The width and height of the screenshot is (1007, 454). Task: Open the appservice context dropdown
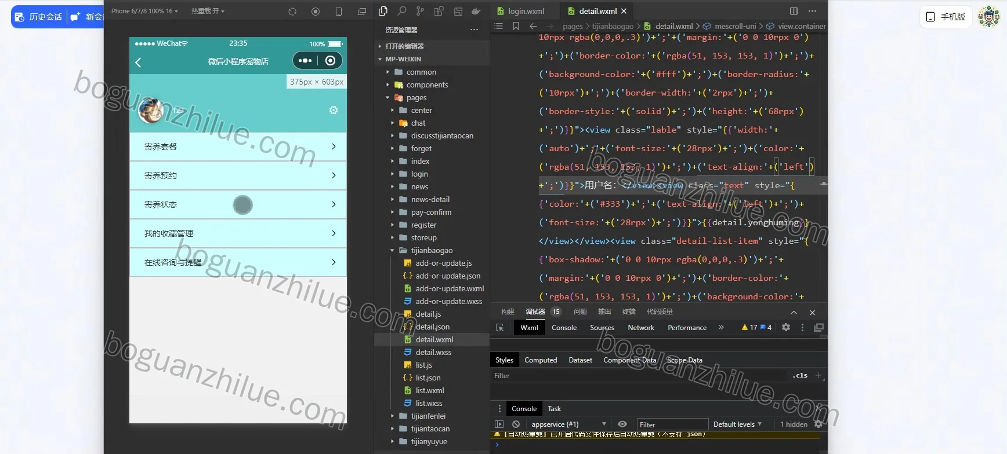coord(568,424)
